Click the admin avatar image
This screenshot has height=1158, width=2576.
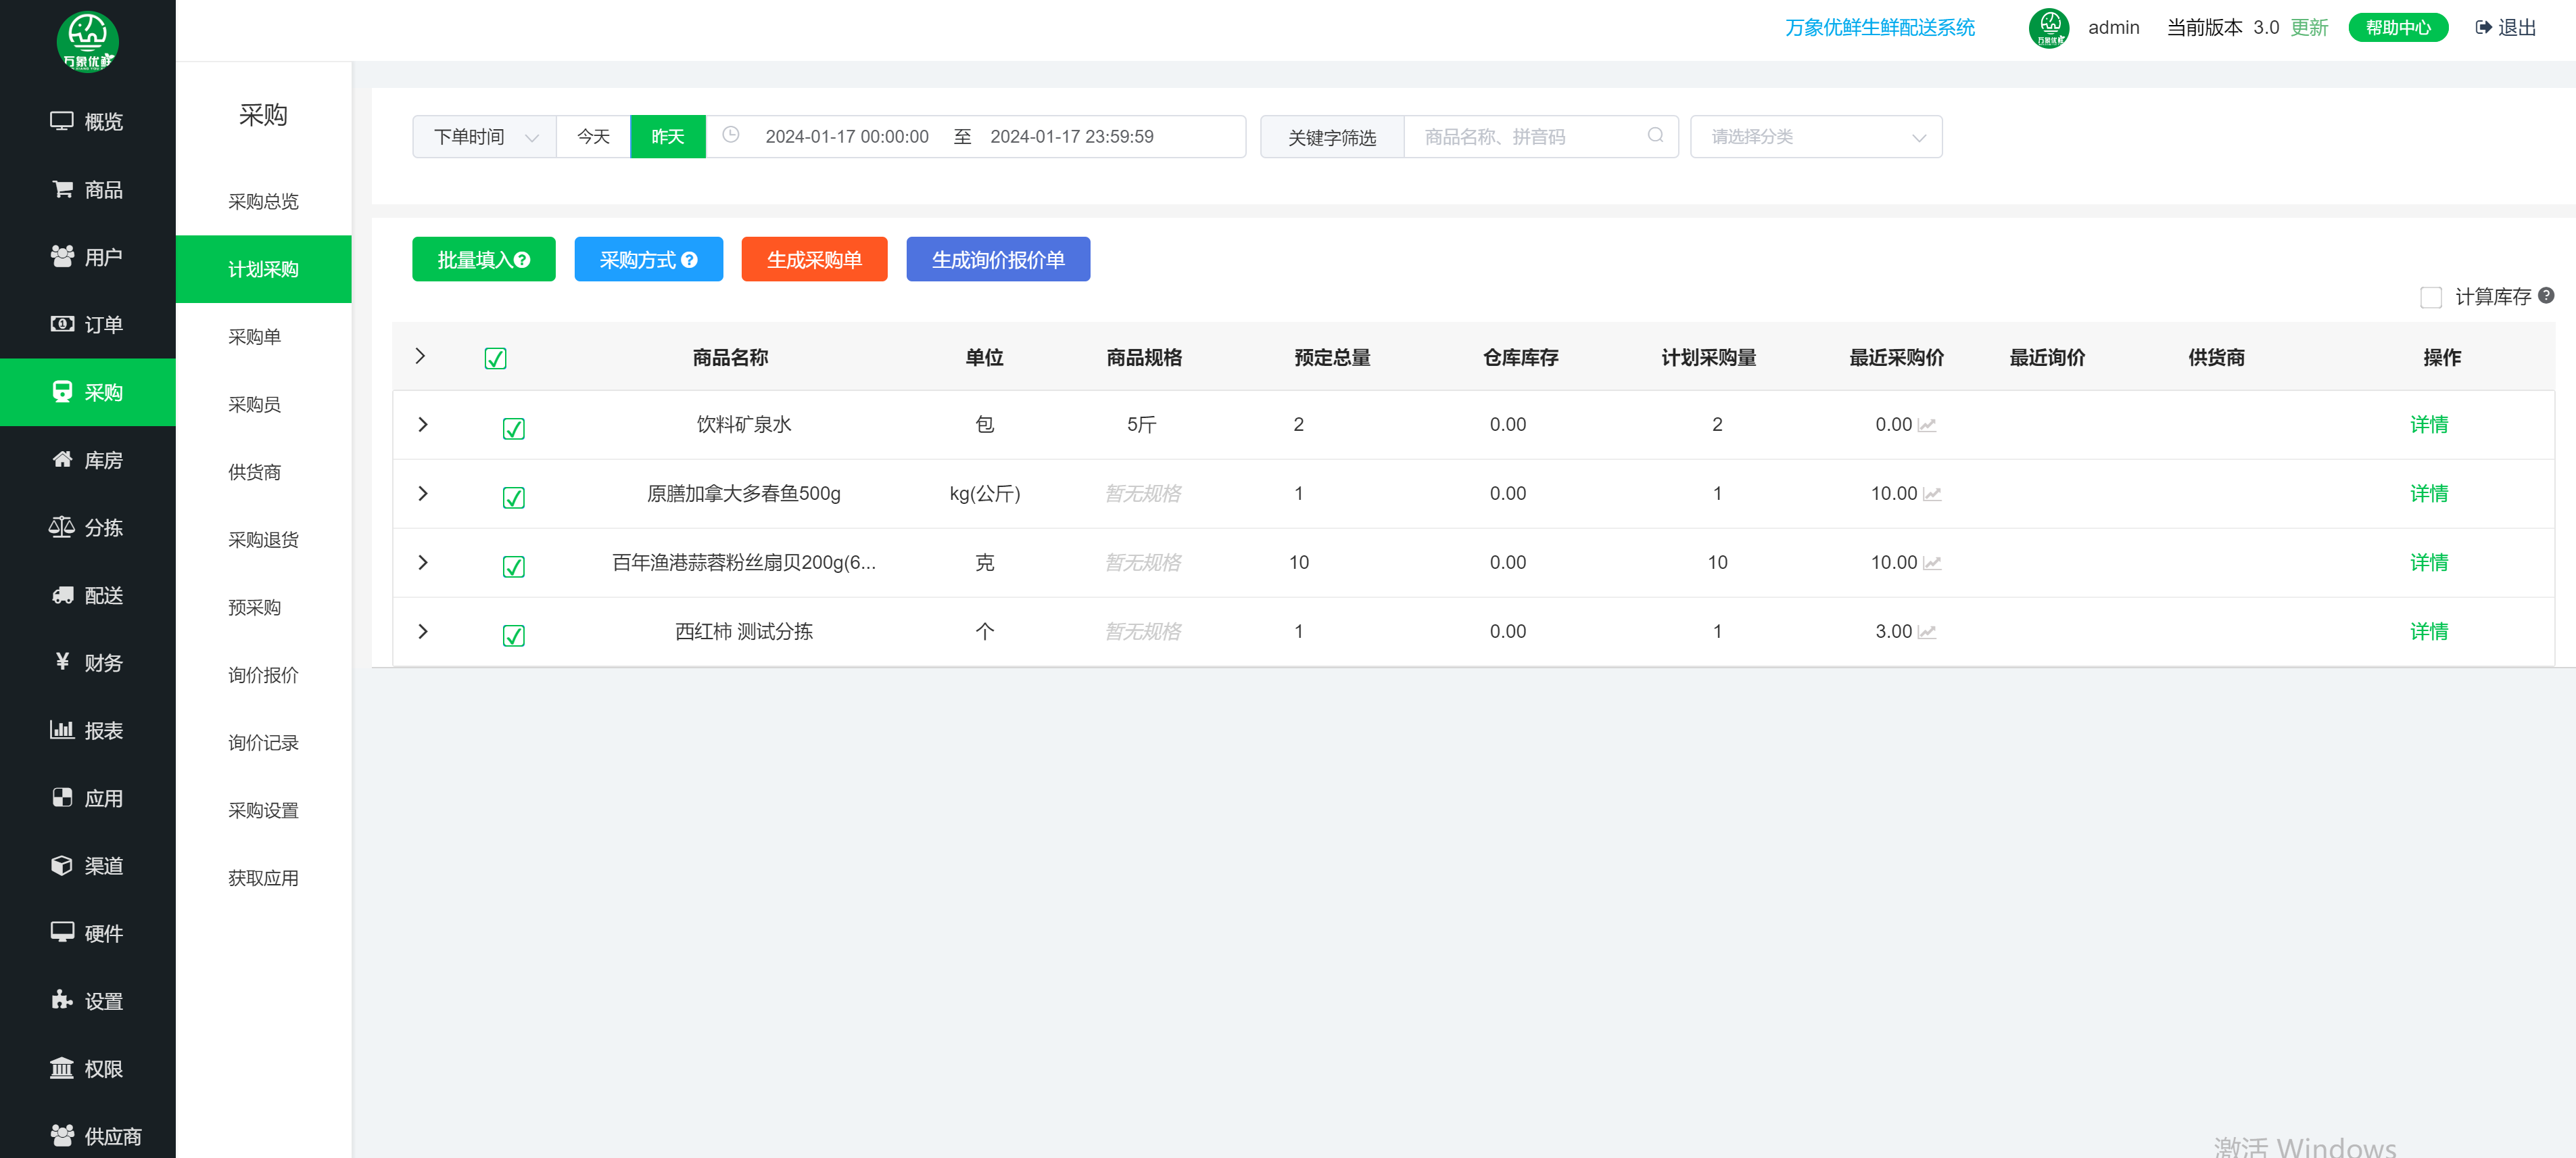pyautogui.click(x=2049, y=27)
